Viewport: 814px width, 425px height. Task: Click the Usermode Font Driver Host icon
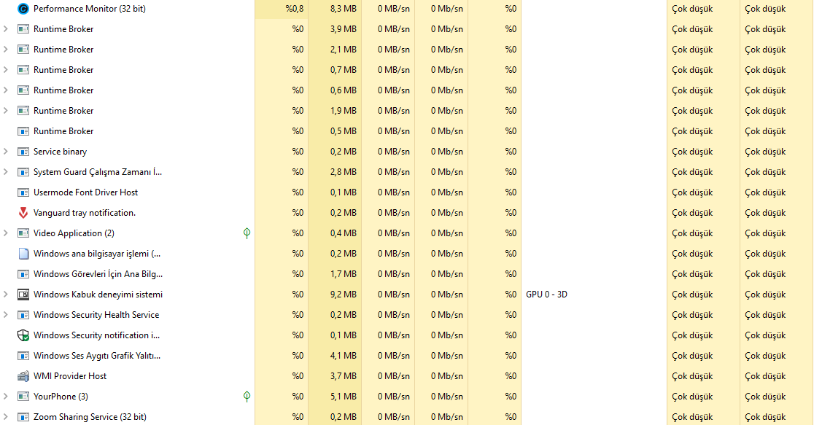pos(23,192)
